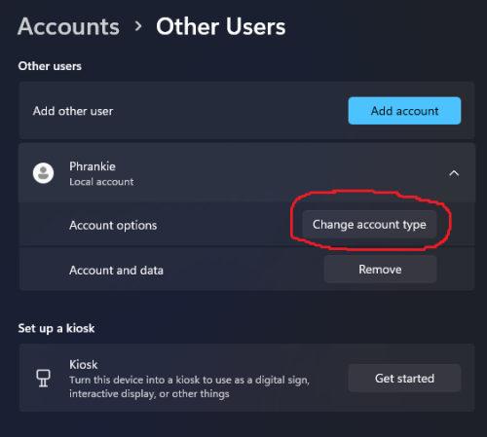This screenshot has width=487, height=437.
Task: Click the Add account button
Action: coord(404,111)
